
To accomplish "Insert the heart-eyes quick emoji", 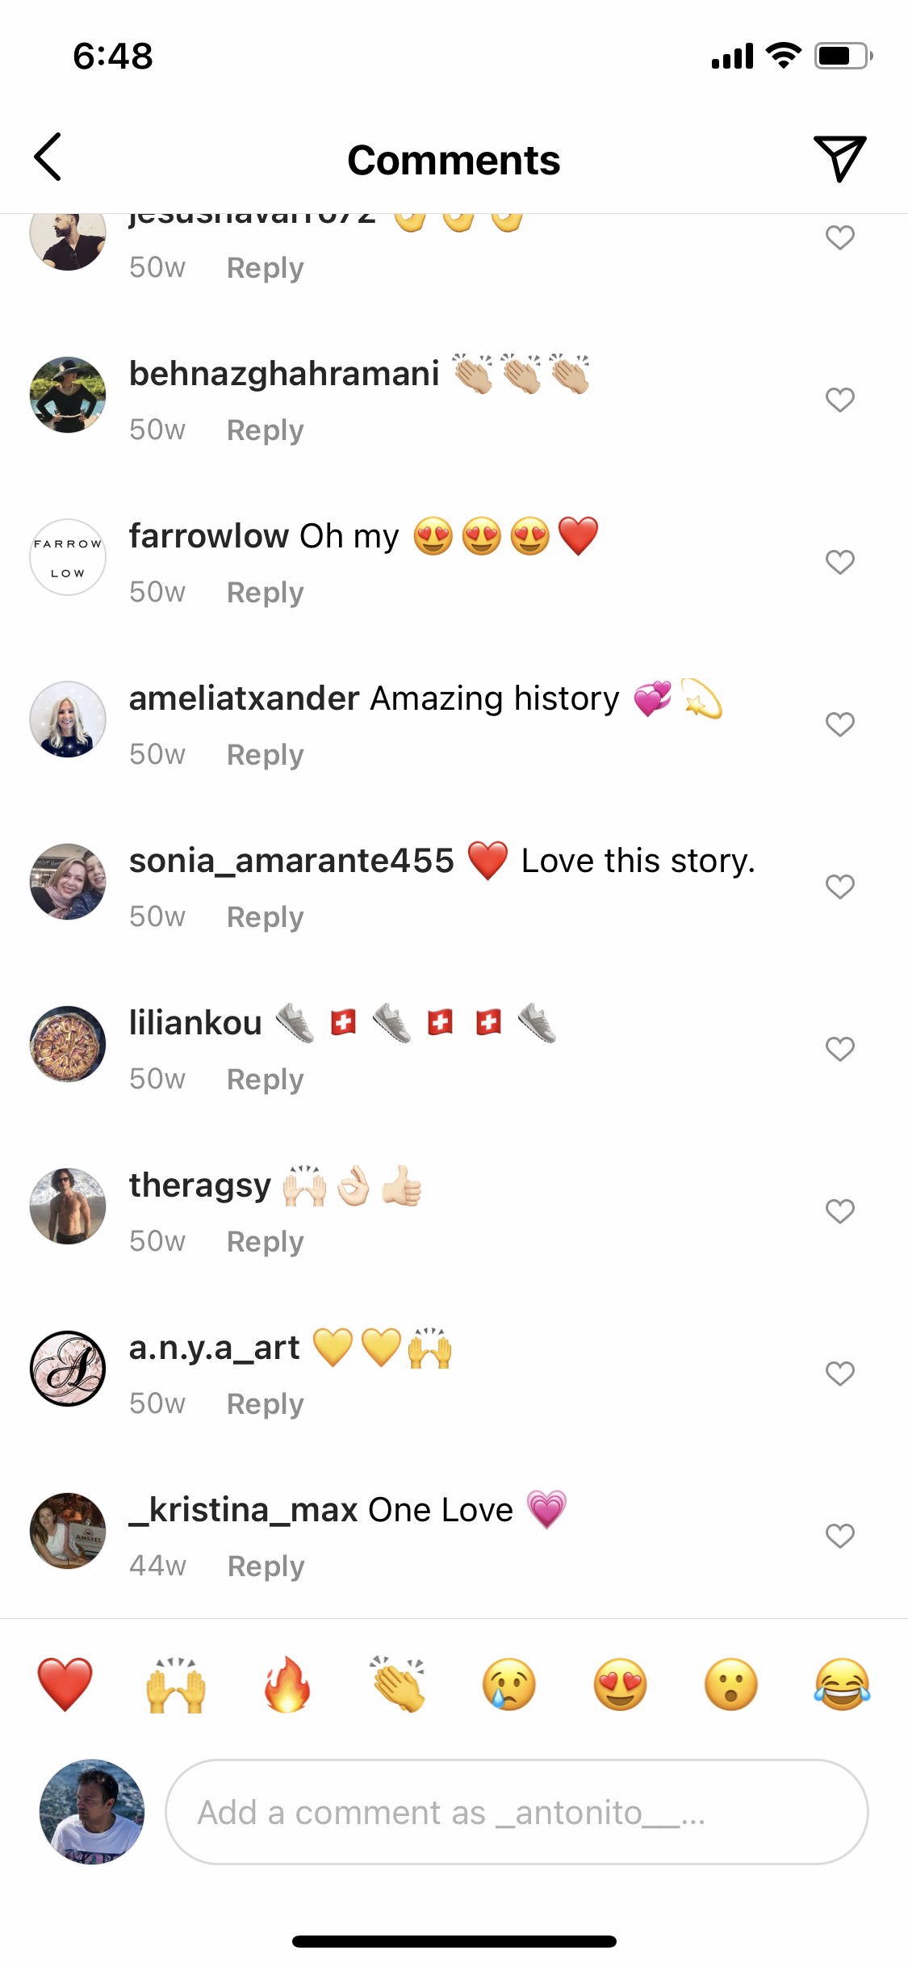I will pyautogui.click(x=620, y=1684).
